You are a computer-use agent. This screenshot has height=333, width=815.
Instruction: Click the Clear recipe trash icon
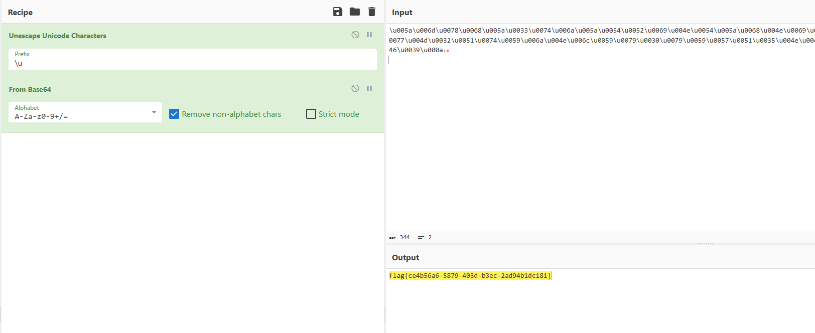[x=372, y=12]
